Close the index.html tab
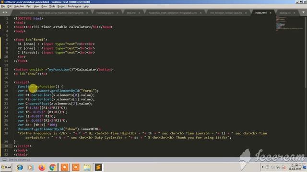The image size is (307, 172). tap(271, 13)
